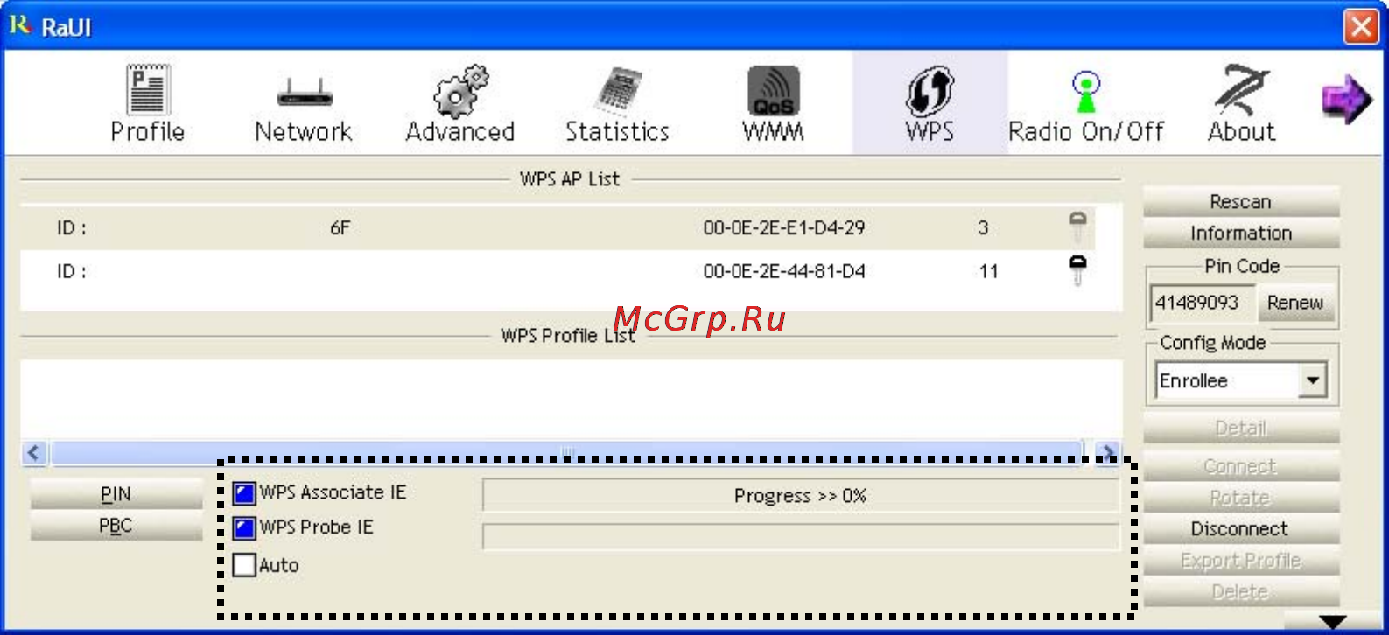Click the empty second progress bar
Viewport: 1389px width, 635px height.
pyautogui.click(x=801, y=536)
